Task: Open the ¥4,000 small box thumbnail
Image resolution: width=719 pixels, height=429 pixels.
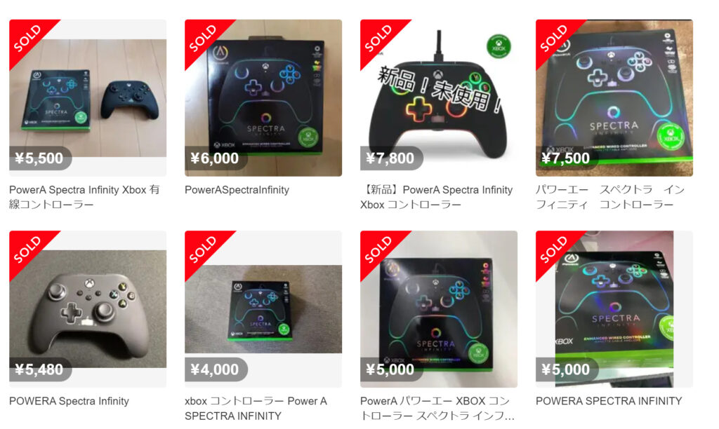Action: [x=263, y=309]
